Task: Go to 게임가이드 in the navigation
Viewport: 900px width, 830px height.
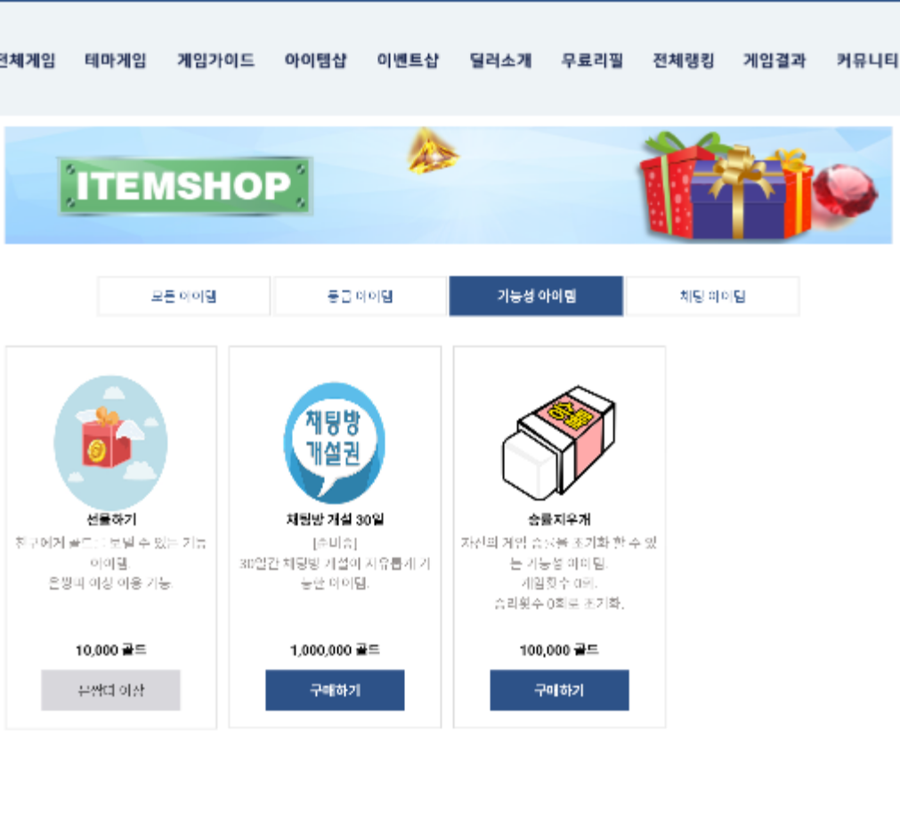Action: [x=215, y=61]
